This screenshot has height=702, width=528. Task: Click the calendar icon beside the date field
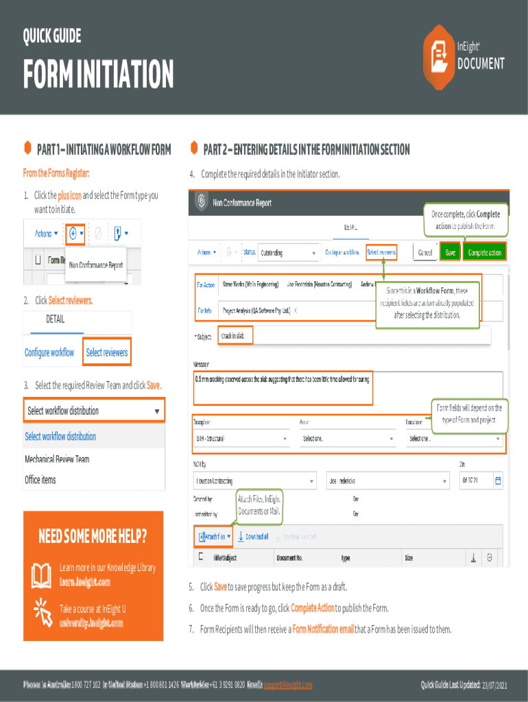(499, 480)
